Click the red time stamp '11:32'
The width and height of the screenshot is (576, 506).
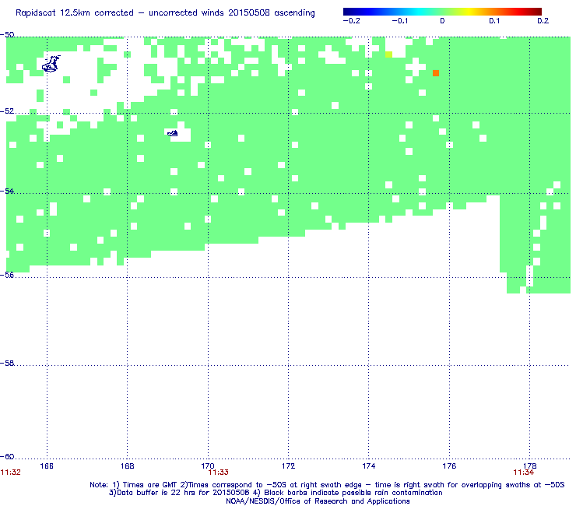(11, 473)
